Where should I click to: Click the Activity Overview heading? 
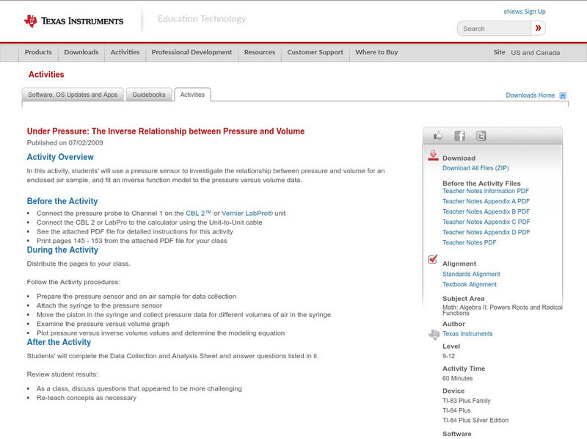tap(60, 157)
